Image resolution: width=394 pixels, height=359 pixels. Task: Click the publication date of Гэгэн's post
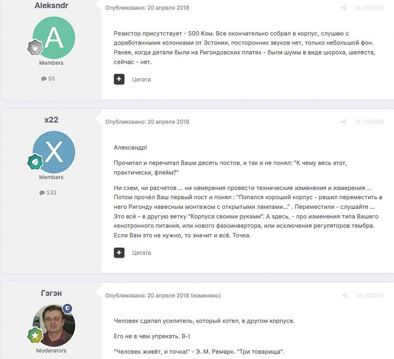[168, 295]
